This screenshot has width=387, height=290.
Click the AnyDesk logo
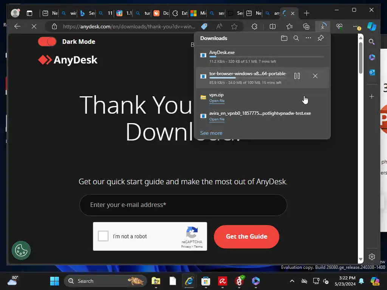pos(68,60)
